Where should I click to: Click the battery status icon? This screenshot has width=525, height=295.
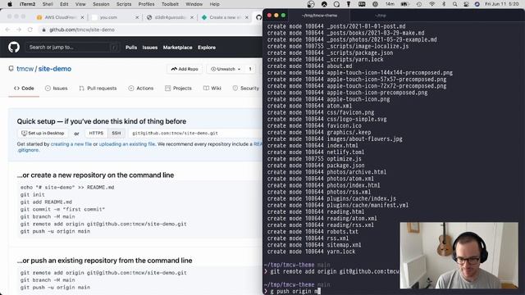pos(405,4)
